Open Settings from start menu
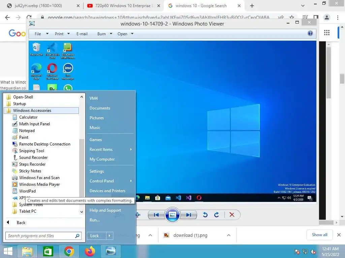Screen dimensions: 345x258 point(96,171)
